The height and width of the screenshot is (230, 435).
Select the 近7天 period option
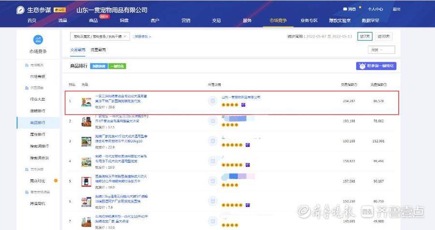pos(365,37)
